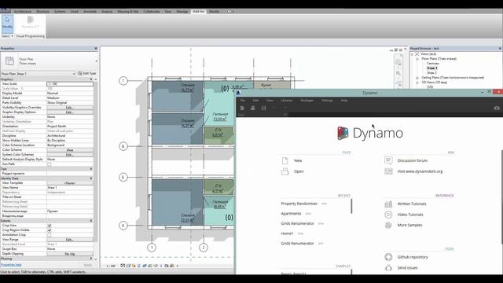The height and width of the screenshot is (283, 503).
Task: Open the Structure ribbon tab
Action: click(x=42, y=11)
